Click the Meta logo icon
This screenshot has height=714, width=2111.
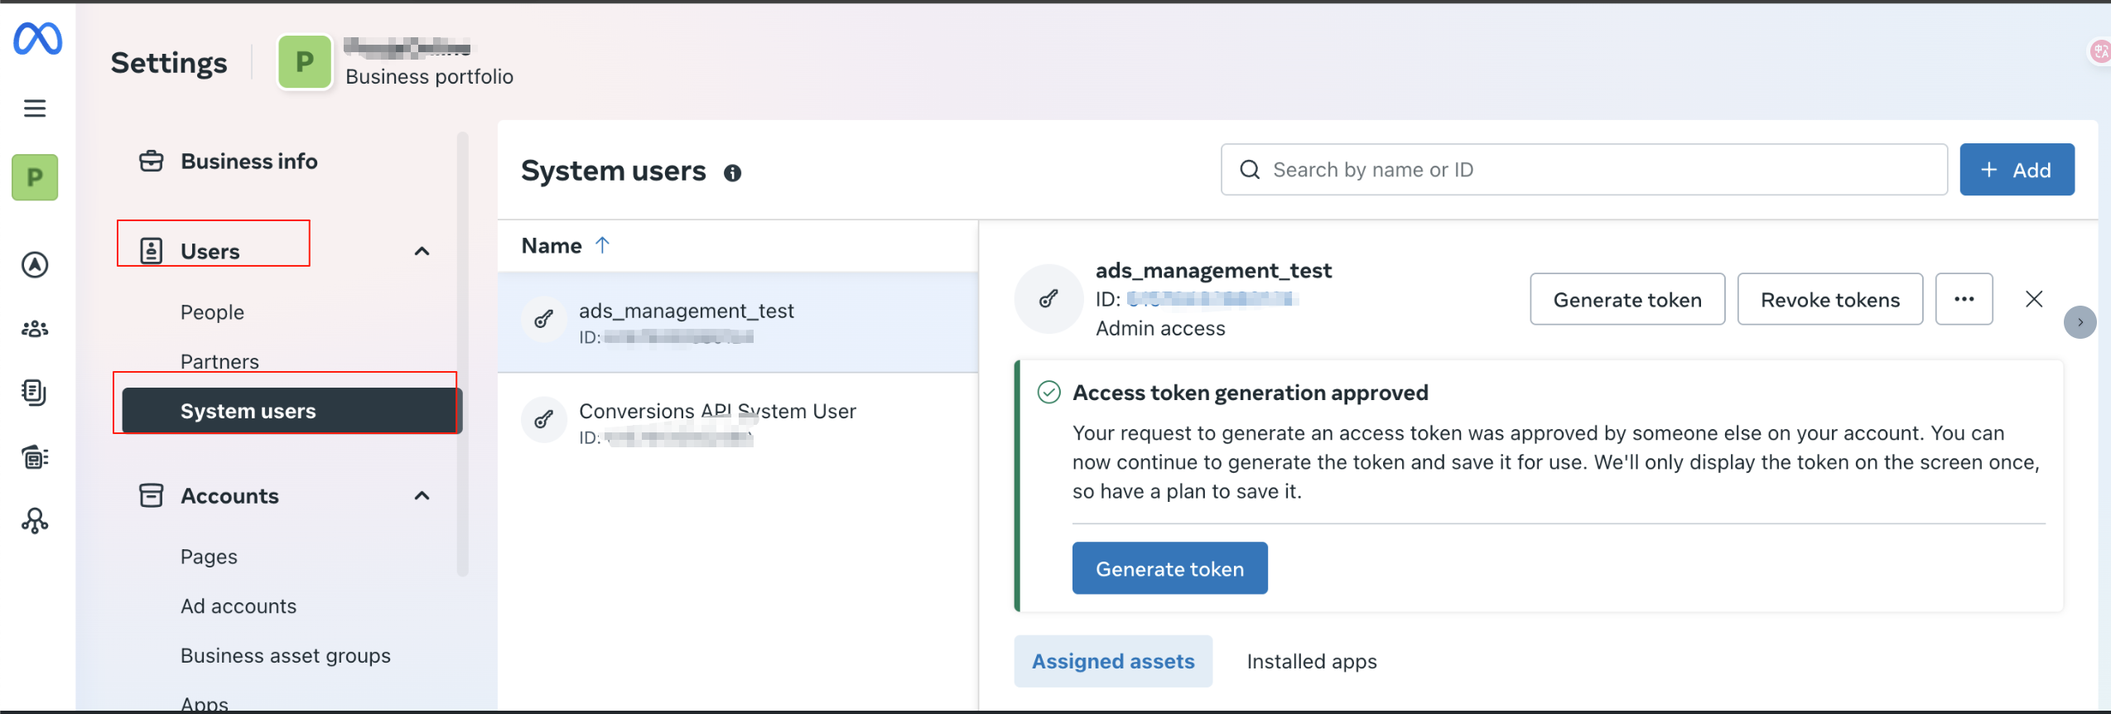(x=37, y=38)
